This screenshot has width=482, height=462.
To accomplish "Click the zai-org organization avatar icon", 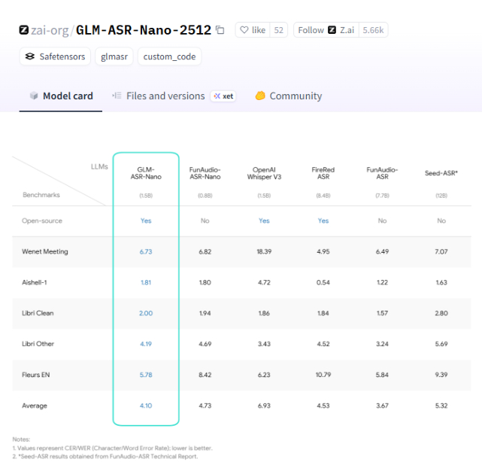I will [24, 30].
